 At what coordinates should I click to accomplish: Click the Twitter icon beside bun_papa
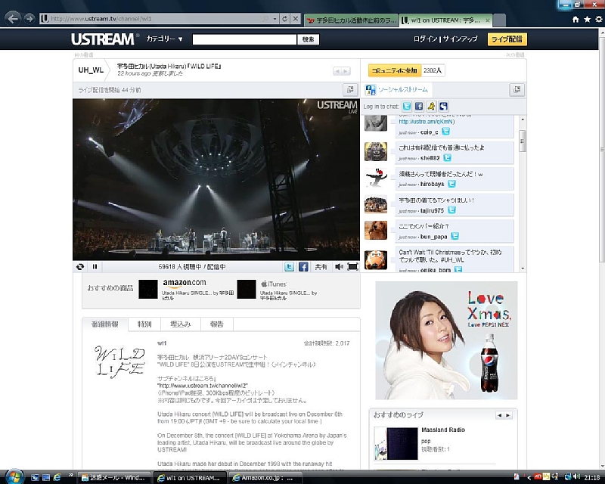point(455,236)
